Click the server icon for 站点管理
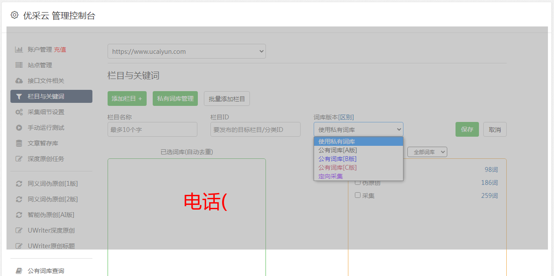Screen dimensions: 554x276 pyautogui.click(x=19, y=65)
